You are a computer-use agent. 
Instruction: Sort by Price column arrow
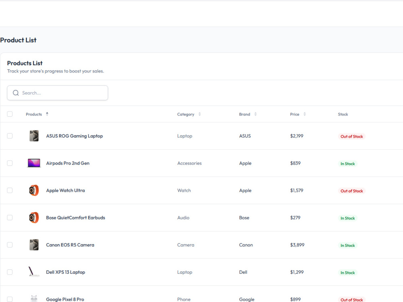tap(304, 114)
